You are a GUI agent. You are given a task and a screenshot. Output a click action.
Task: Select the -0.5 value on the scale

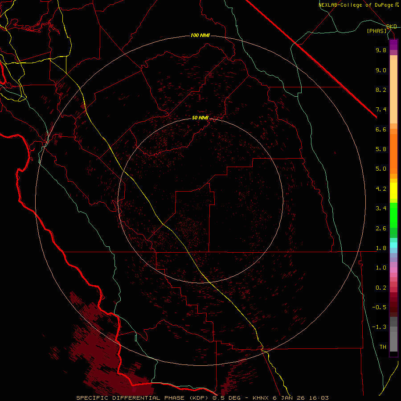[x=379, y=307]
